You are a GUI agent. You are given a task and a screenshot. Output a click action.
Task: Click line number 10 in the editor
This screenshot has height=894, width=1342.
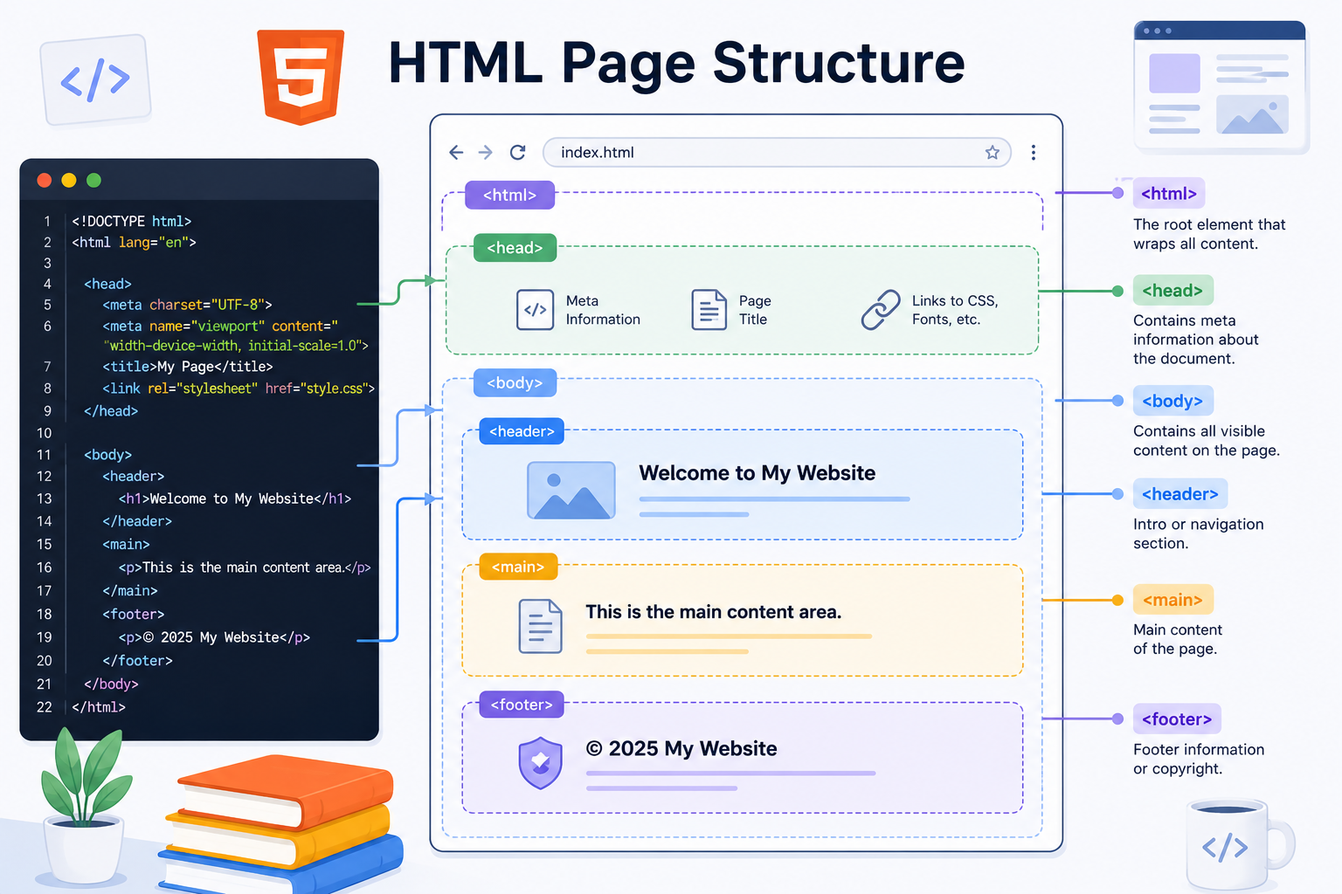click(x=44, y=433)
